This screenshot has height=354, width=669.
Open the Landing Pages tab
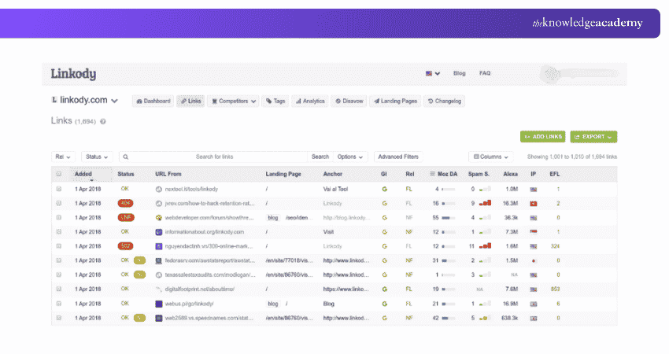click(x=395, y=101)
